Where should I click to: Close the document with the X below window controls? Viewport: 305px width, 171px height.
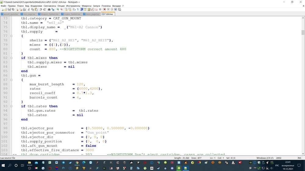tap(303, 6)
